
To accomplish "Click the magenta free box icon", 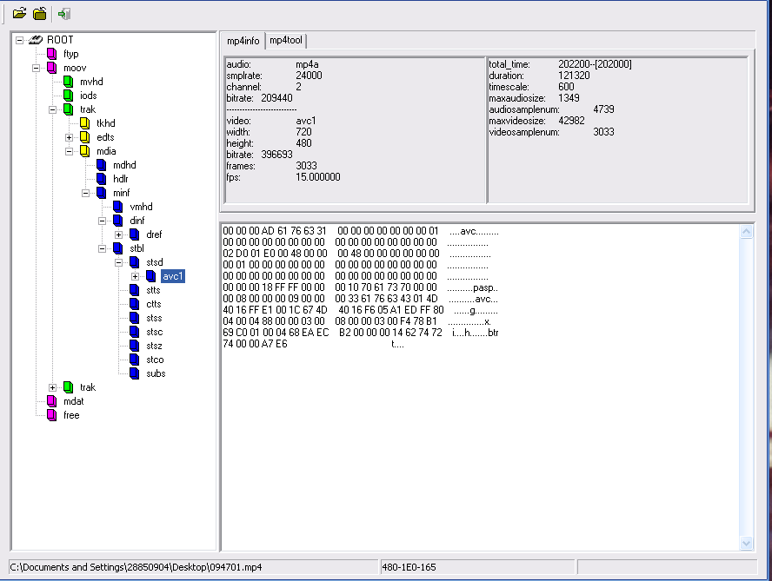I will pyautogui.click(x=51, y=415).
